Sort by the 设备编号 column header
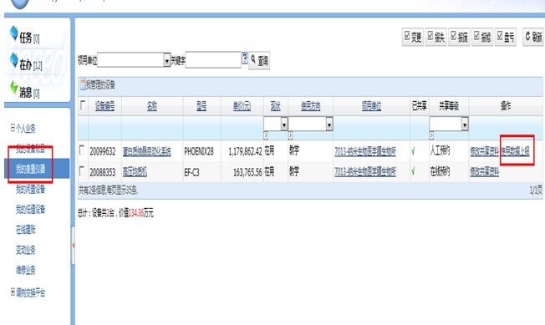 click(x=105, y=106)
